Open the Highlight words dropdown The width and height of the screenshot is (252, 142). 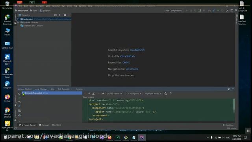(153, 93)
